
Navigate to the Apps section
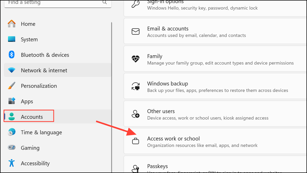tap(57, 101)
